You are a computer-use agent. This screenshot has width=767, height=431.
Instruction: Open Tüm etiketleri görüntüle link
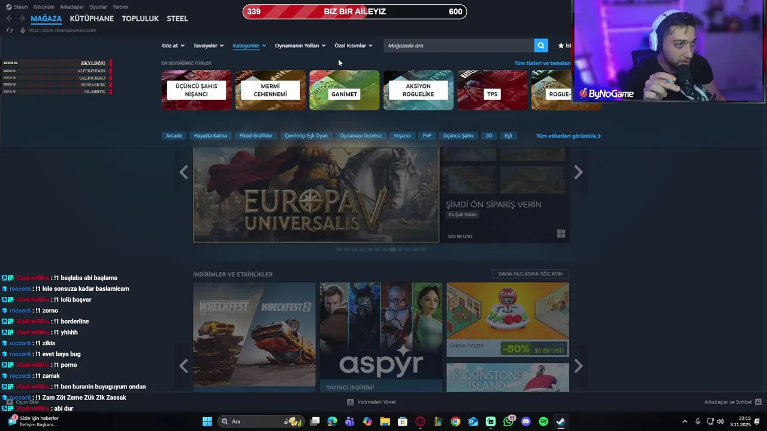tap(569, 136)
